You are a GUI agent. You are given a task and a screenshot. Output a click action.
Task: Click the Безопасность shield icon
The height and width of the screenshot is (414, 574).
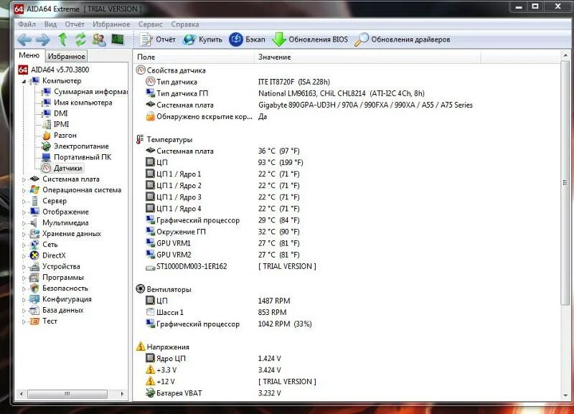pyautogui.click(x=34, y=288)
